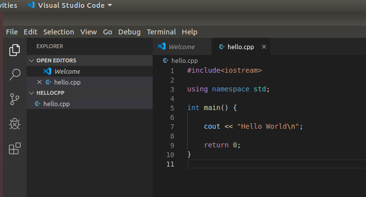Click the 'return' keyword on line 9
366x197 pixels.
click(216, 145)
